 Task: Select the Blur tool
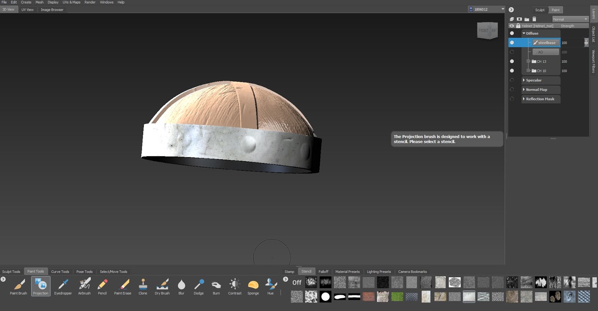pos(181,287)
